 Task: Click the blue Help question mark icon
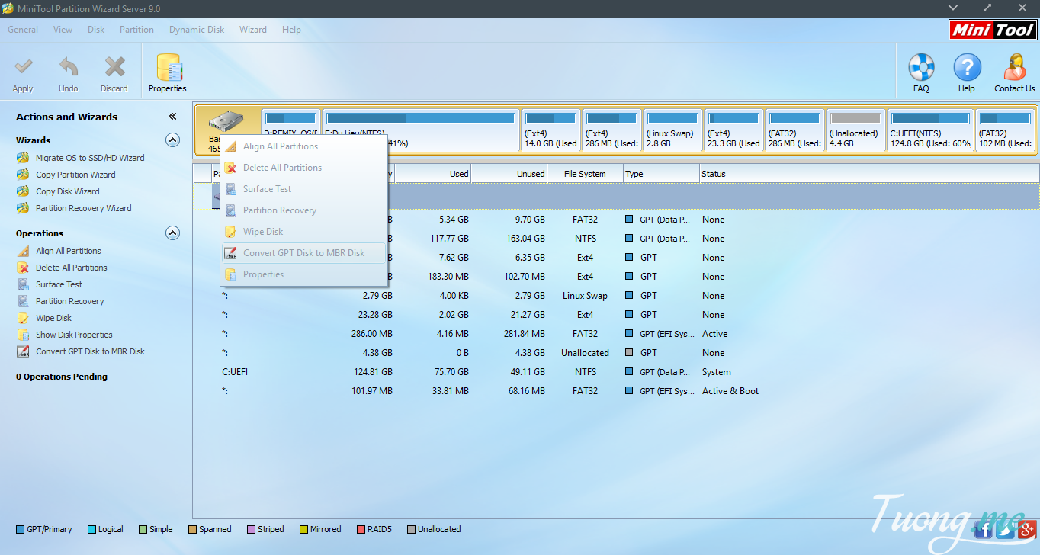[x=967, y=68]
